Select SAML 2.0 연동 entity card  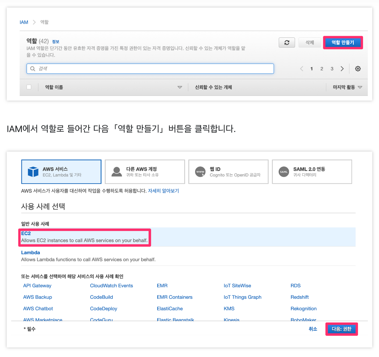(312, 172)
